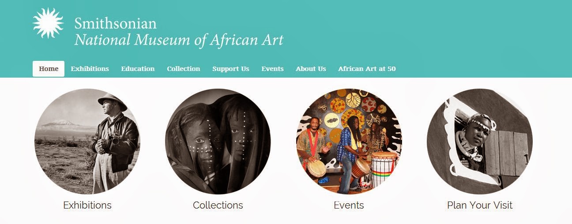The height and width of the screenshot is (224, 572).
Task: Click Support Us in the navigation bar
Action: pyautogui.click(x=230, y=69)
